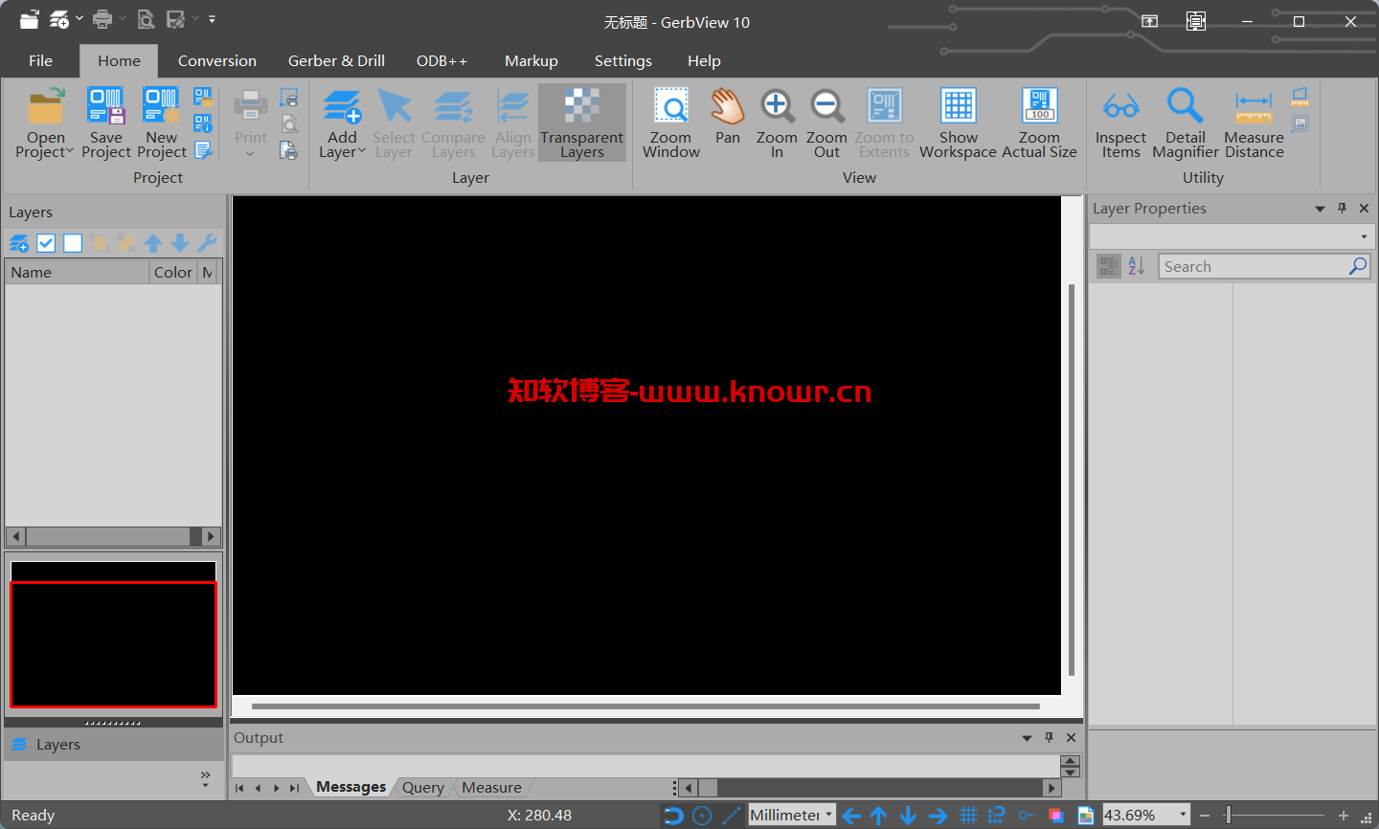Click the move layer up arrow
Screen dimensions: 1379x829
(153, 243)
